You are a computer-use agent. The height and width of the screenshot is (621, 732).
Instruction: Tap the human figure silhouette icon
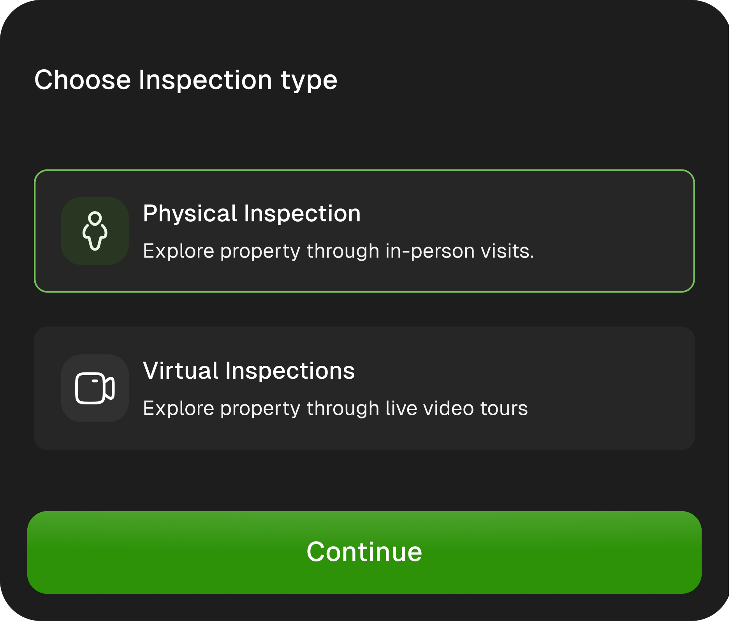[95, 231]
